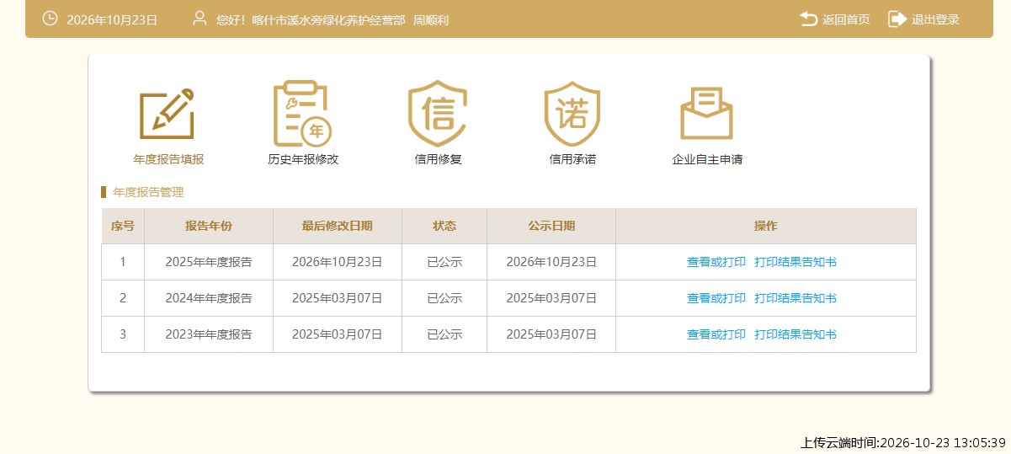Click the 年度报告管理 section title

(148, 192)
